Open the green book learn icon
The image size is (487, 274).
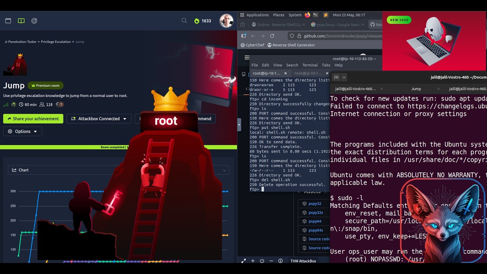(x=21, y=21)
